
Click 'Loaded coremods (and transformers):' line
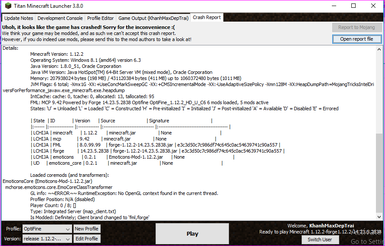click(x=70, y=175)
